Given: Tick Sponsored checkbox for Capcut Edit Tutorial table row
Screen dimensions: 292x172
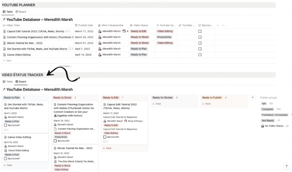Looking at the screenshot, I should tap(200, 31).
